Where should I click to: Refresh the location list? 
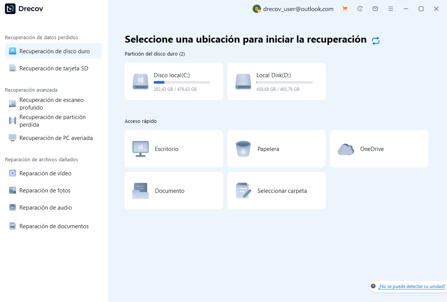[376, 41]
